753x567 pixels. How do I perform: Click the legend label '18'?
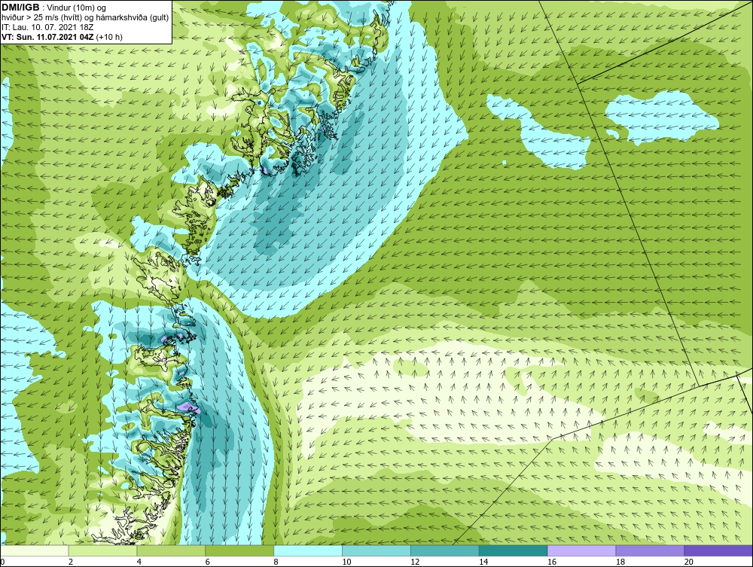(620, 562)
